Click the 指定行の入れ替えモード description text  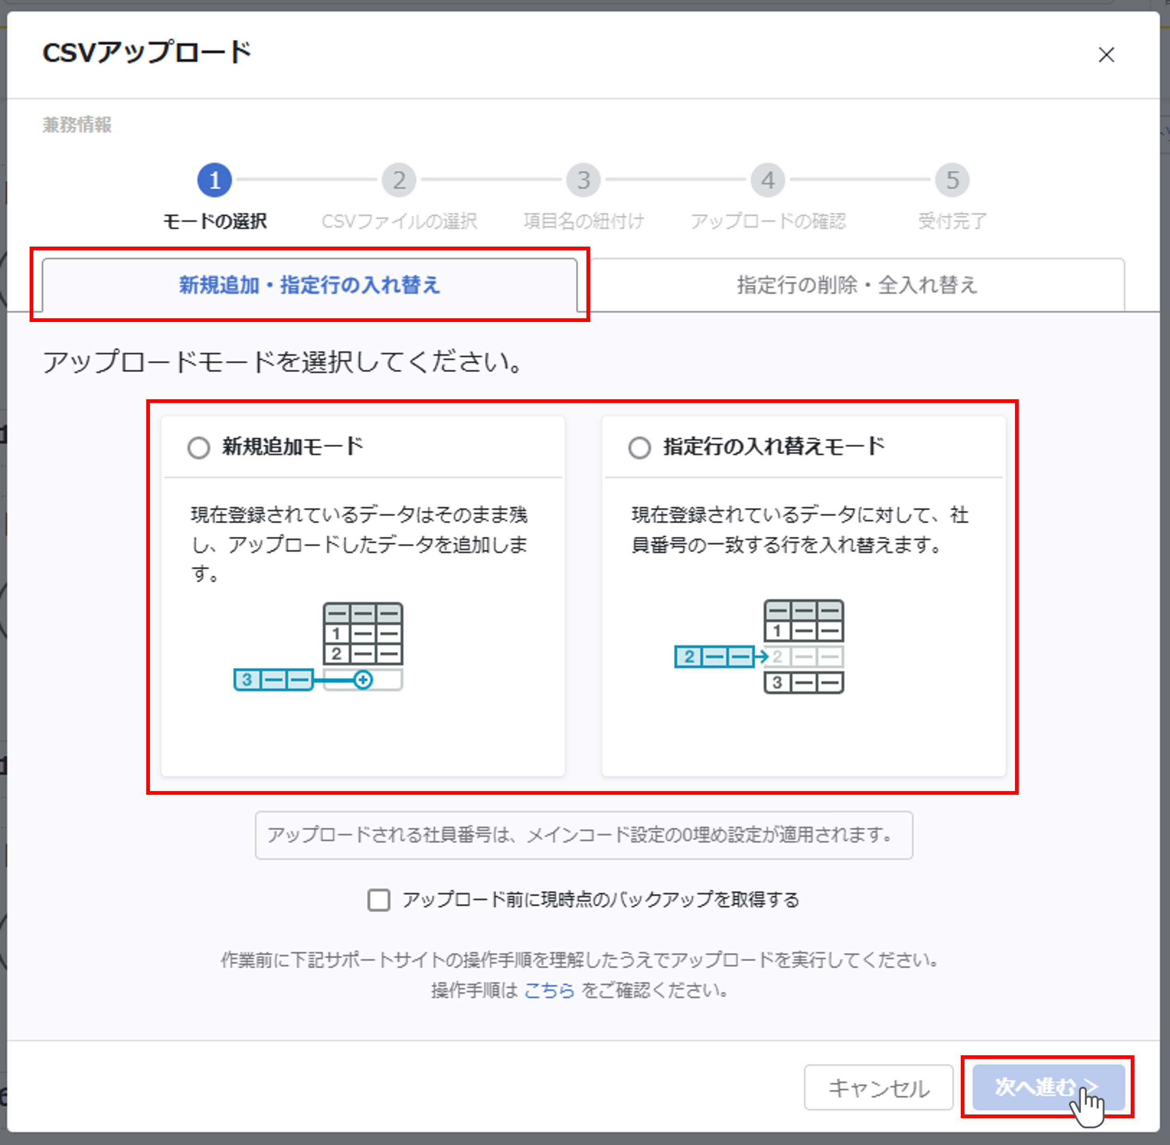[799, 530]
